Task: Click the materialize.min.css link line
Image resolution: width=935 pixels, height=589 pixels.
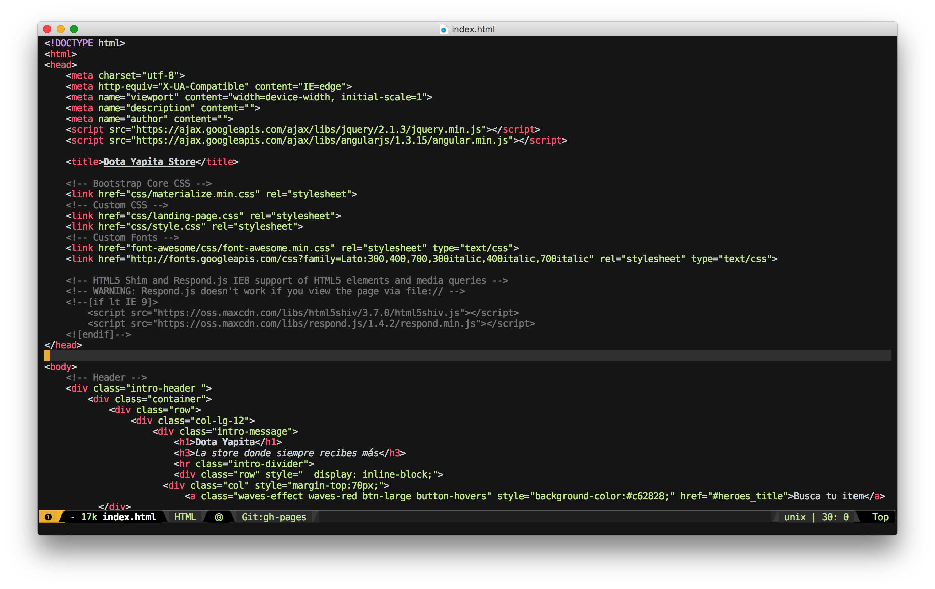Action: point(212,194)
